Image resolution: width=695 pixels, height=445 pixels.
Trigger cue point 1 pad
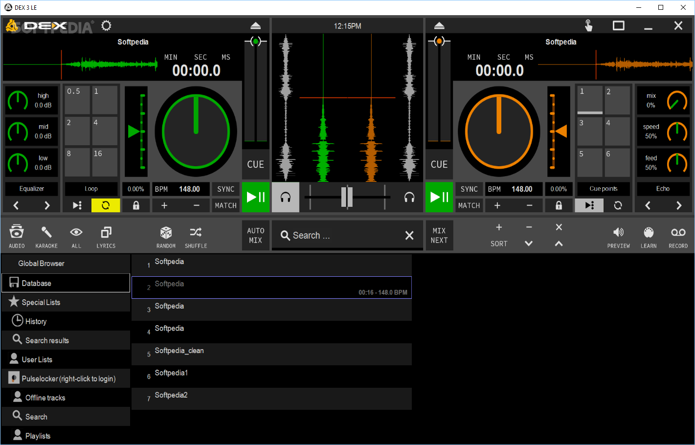(x=590, y=100)
